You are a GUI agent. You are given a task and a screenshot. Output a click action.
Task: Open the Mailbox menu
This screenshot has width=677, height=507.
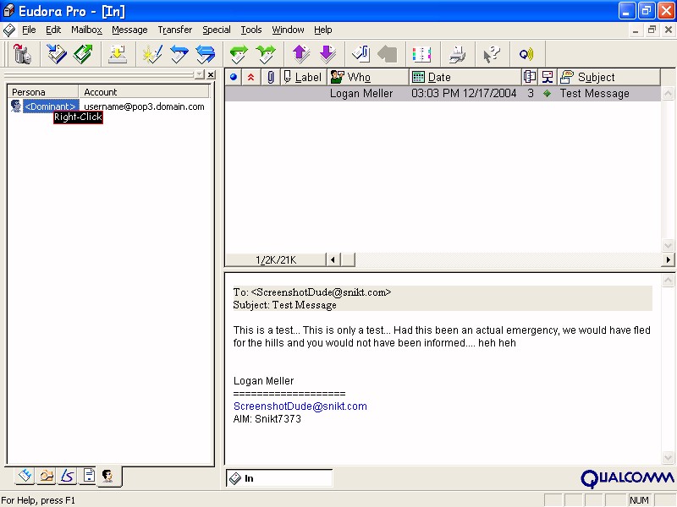click(x=86, y=30)
